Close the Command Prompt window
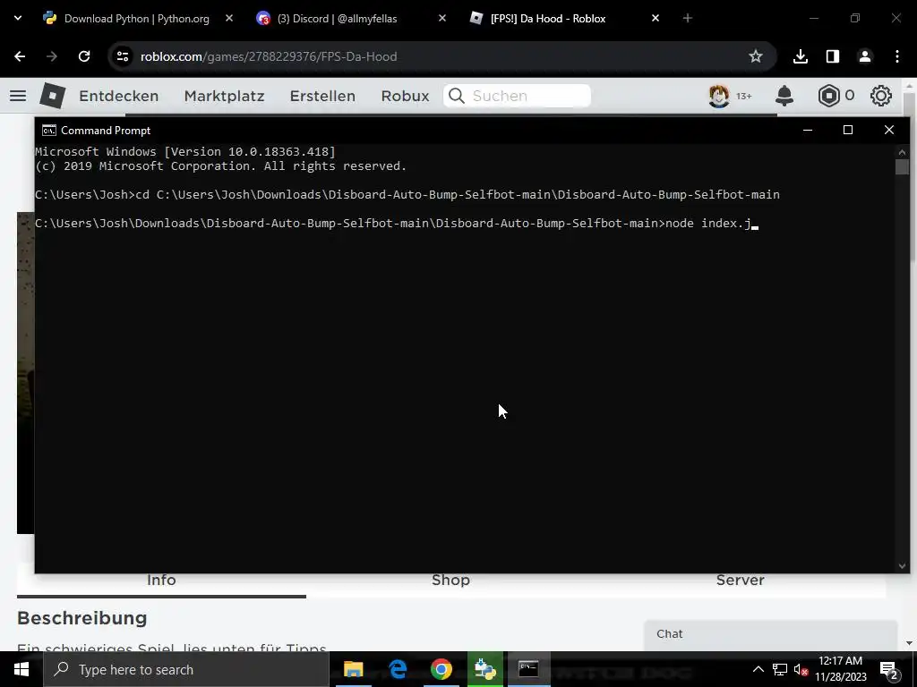The width and height of the screenshot is (917, 687). [x=889, y=130]
